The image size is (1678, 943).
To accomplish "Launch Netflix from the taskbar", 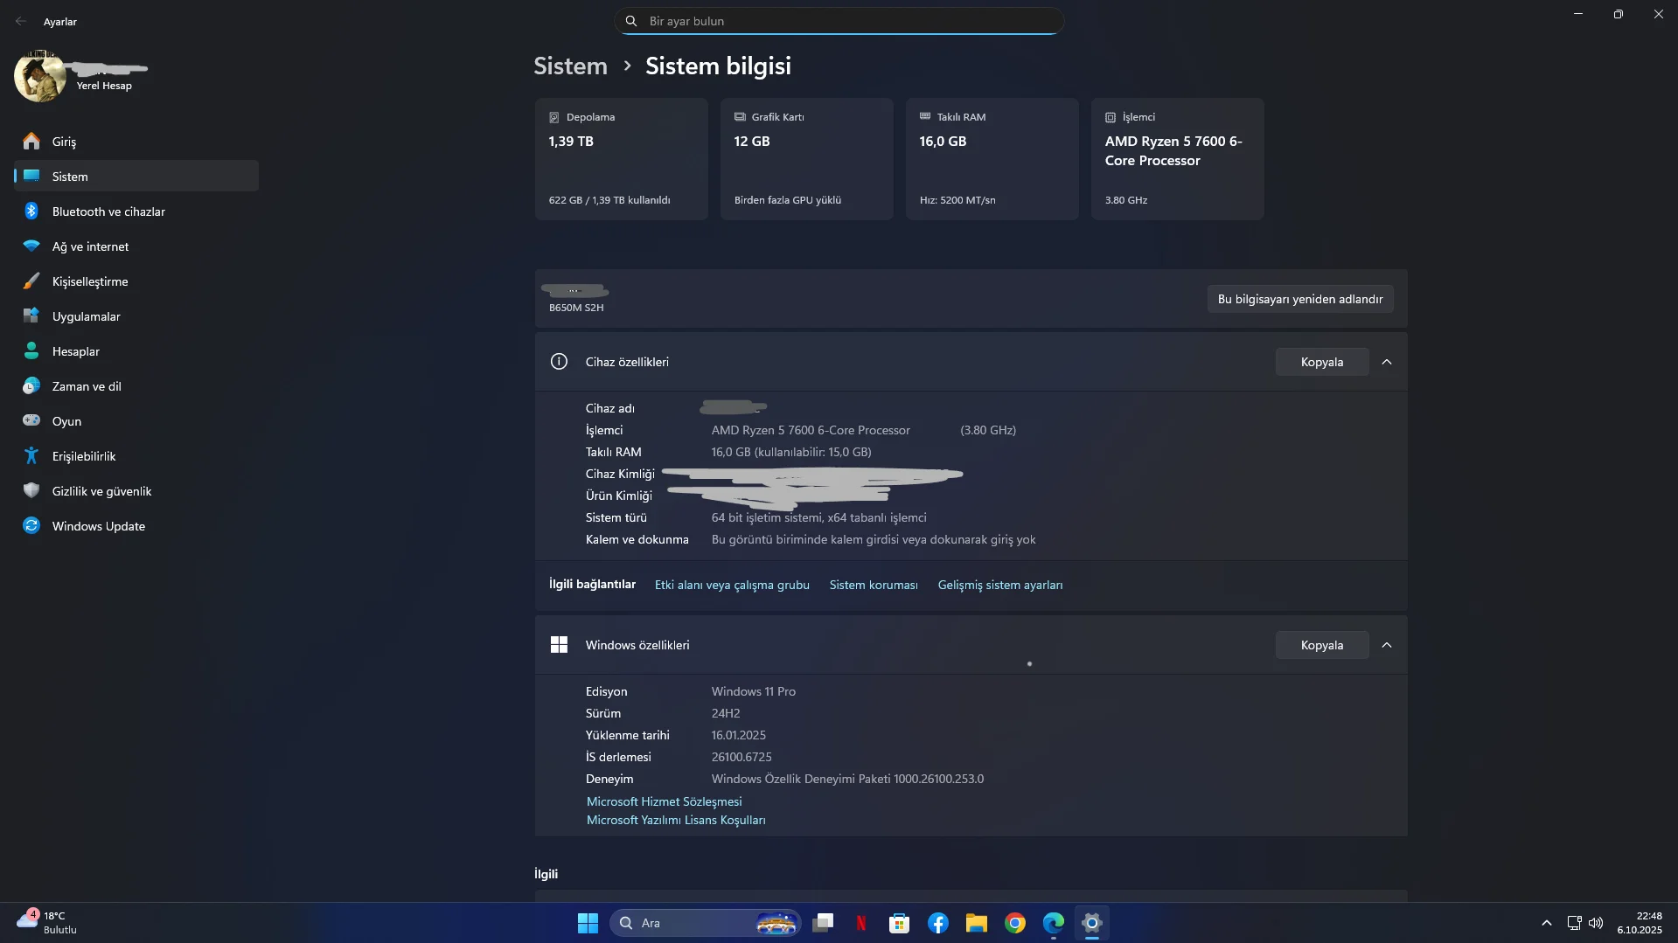I will 861,923.
